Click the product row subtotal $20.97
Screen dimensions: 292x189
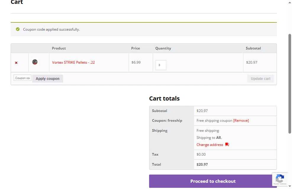click(251, 63)
